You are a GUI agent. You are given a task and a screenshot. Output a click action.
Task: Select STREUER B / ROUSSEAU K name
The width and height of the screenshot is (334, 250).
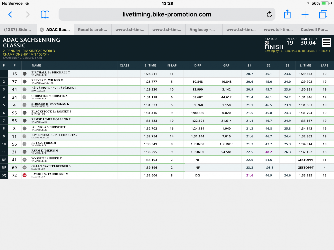[50, 104]
